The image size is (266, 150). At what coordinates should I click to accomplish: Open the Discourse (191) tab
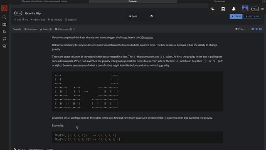tap(65, 29)
